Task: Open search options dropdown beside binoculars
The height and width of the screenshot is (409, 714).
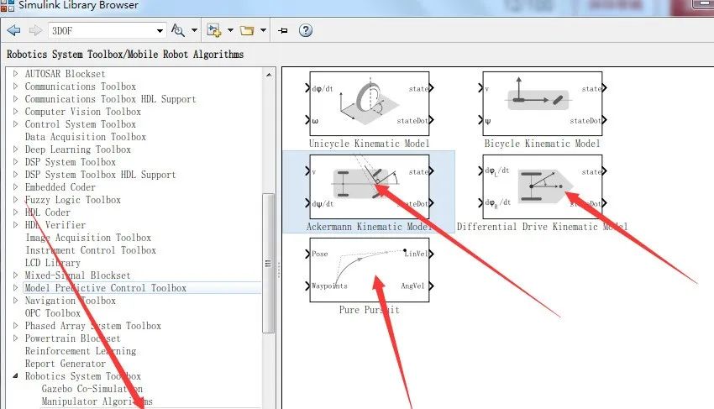Action: tap(194, 30)
